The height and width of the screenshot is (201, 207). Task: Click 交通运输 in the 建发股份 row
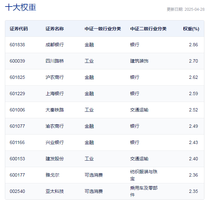click(139, 159)
